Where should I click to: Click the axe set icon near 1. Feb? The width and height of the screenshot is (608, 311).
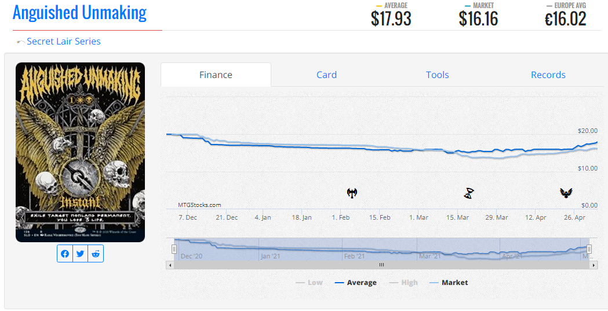[x=352, y=192]
